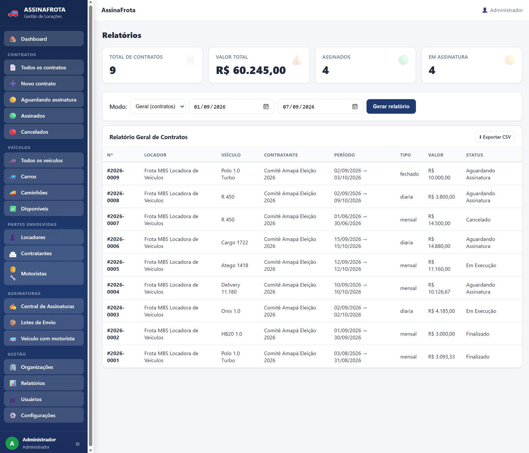Click the Configurações gear icon

(13, 415)
